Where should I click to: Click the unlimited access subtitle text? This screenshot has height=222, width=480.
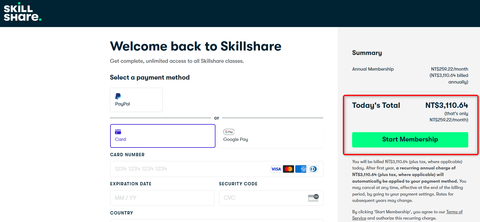[177, 61]
